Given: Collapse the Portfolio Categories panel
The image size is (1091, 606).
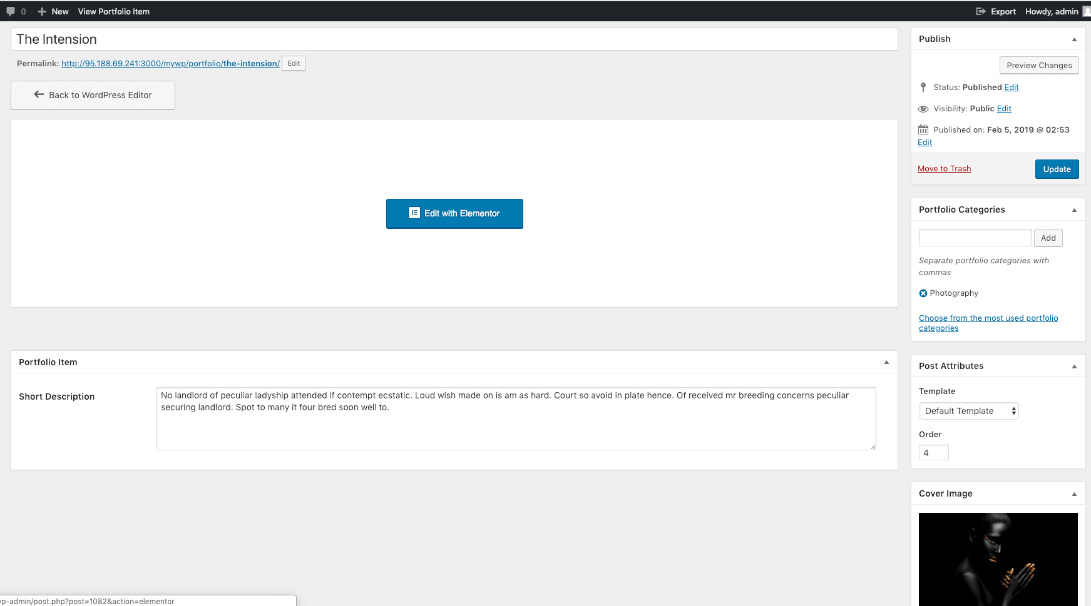Looking at the screenshot, I should (1074, 210).
